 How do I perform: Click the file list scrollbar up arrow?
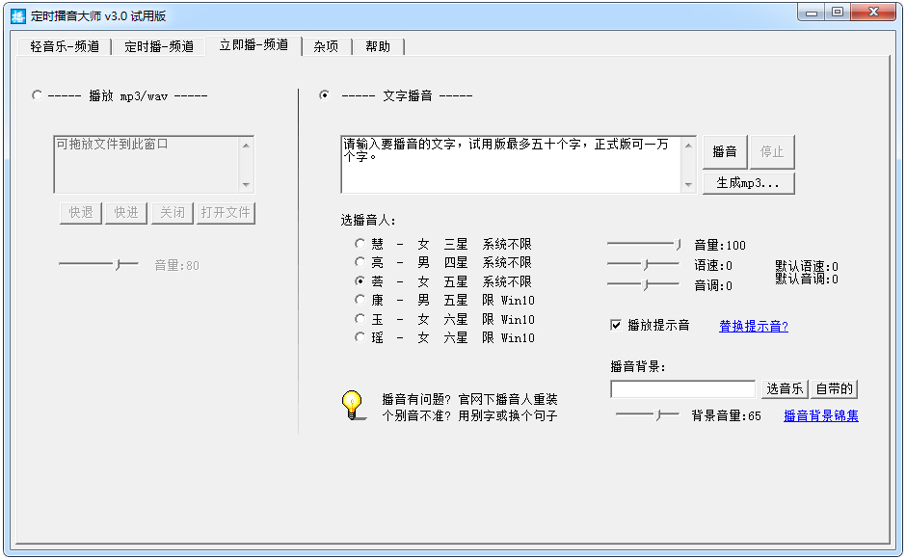click(x=246, y=146)
